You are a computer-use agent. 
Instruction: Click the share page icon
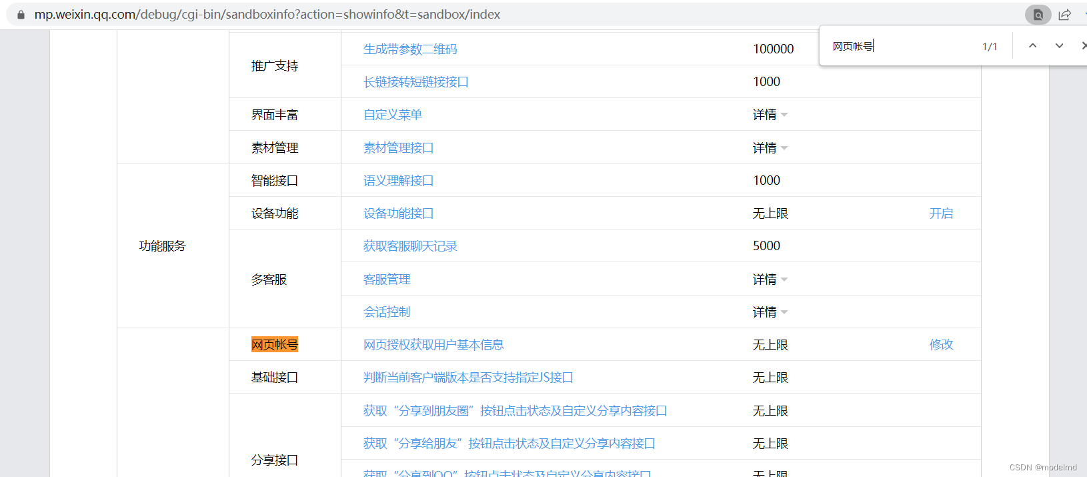click(1065, 15)
